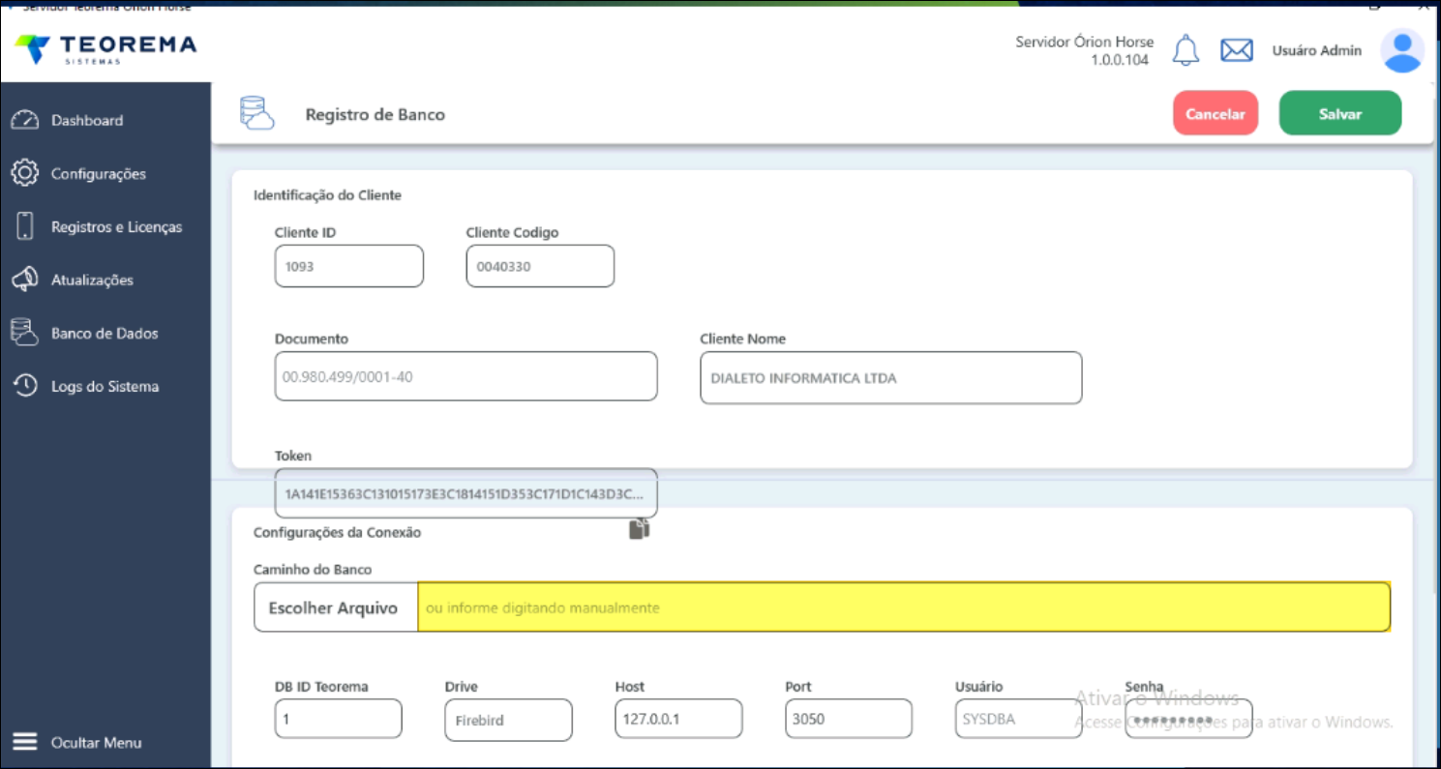The image size is (1441, 769).
Task: Click the Atualizações megaphone icon
Action: 24,280
